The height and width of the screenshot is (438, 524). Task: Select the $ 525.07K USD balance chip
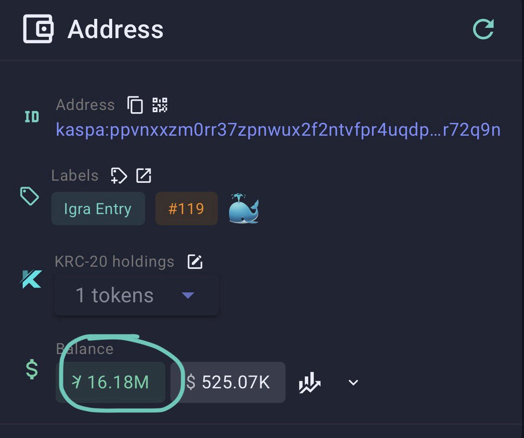[x=228, y=383]
